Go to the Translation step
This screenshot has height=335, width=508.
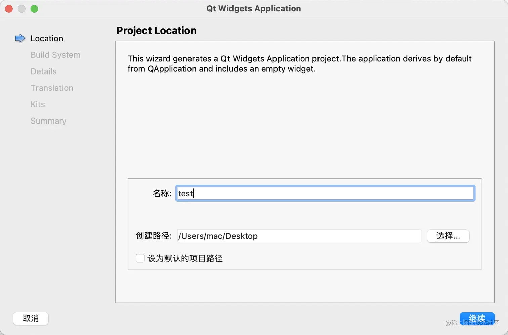[52, 88]
